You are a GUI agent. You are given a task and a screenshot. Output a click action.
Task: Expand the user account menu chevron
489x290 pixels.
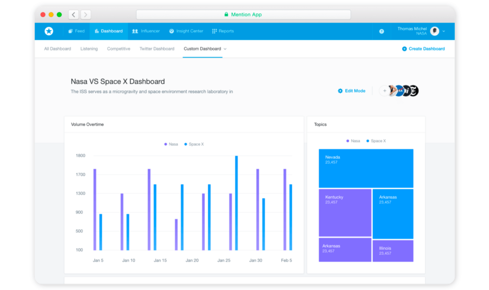click(x=444, y=31)
